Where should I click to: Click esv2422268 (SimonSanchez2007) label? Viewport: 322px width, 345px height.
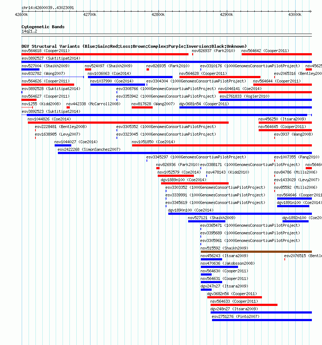pos(89,149)
